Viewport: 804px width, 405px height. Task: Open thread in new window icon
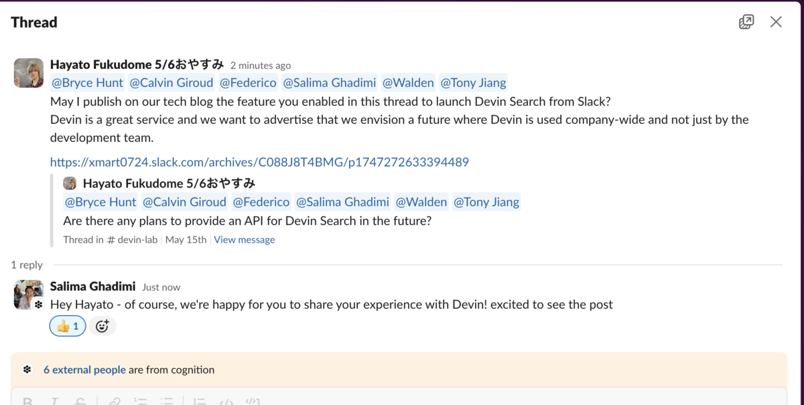click(746, 22)
